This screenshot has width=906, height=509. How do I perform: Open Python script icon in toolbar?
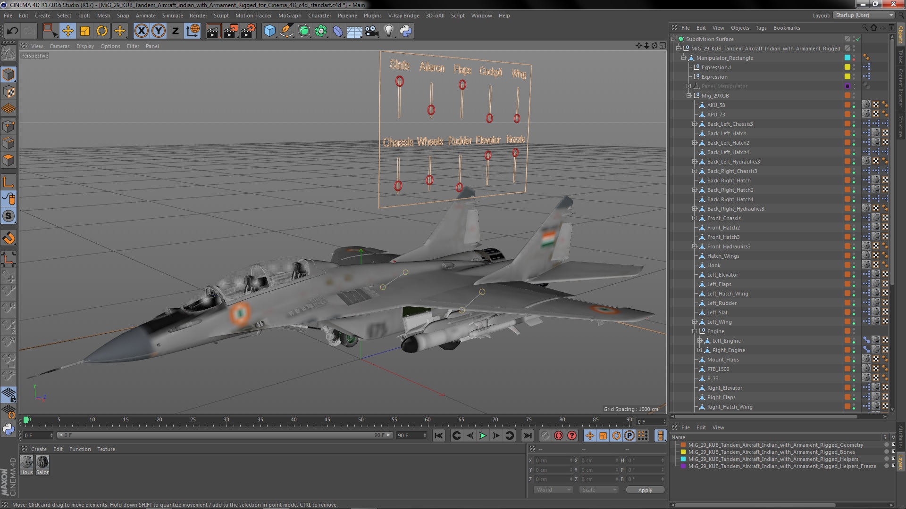click(x=406, y=31)
